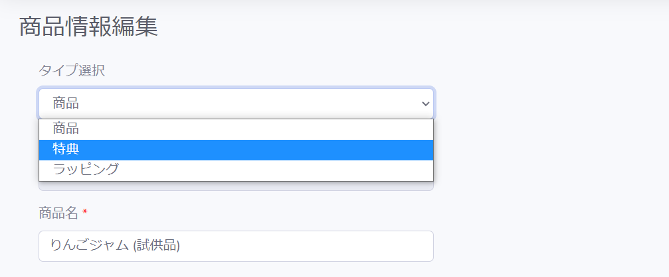
Task: Select the last entry ラッピング
Action: coord(236,170)
